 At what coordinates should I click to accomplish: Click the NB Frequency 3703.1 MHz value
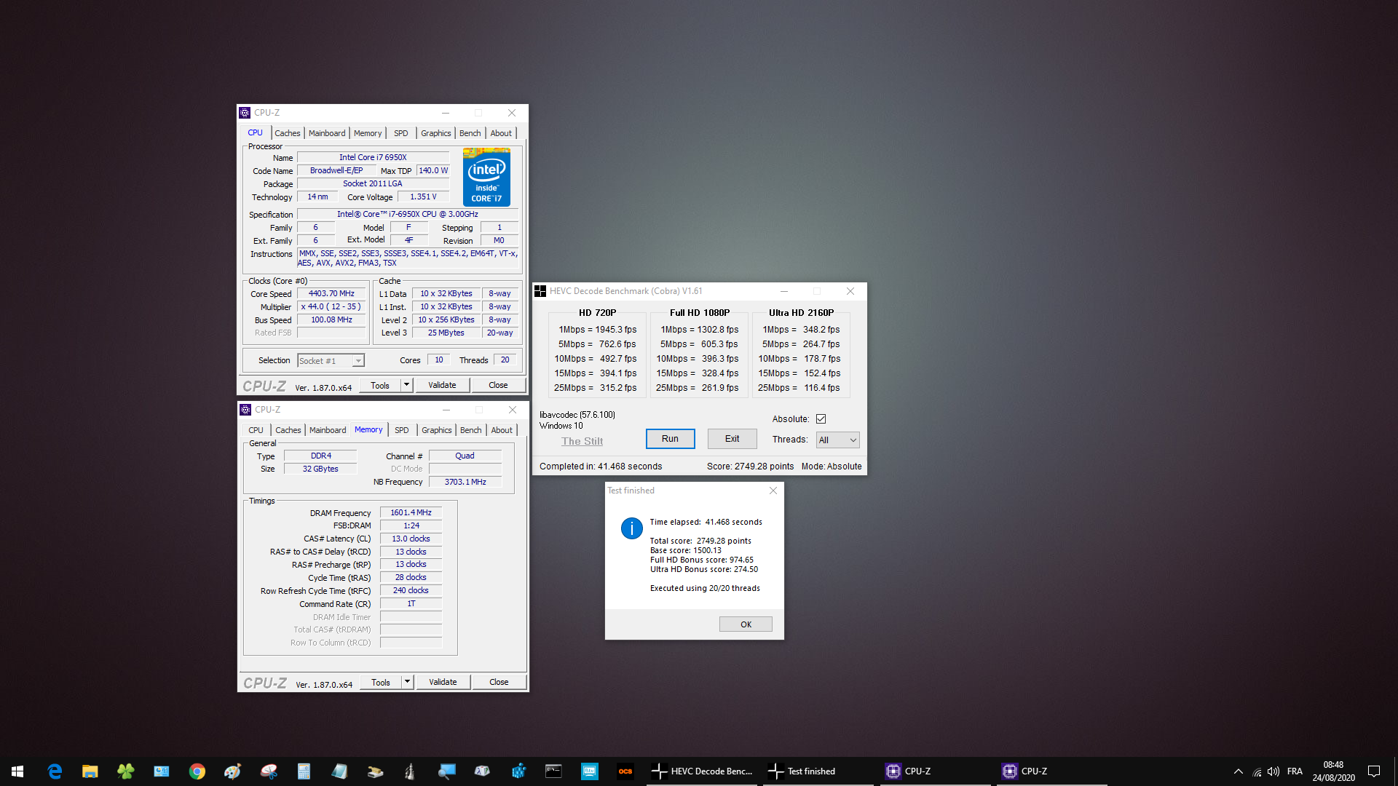[x=465, y=482]
